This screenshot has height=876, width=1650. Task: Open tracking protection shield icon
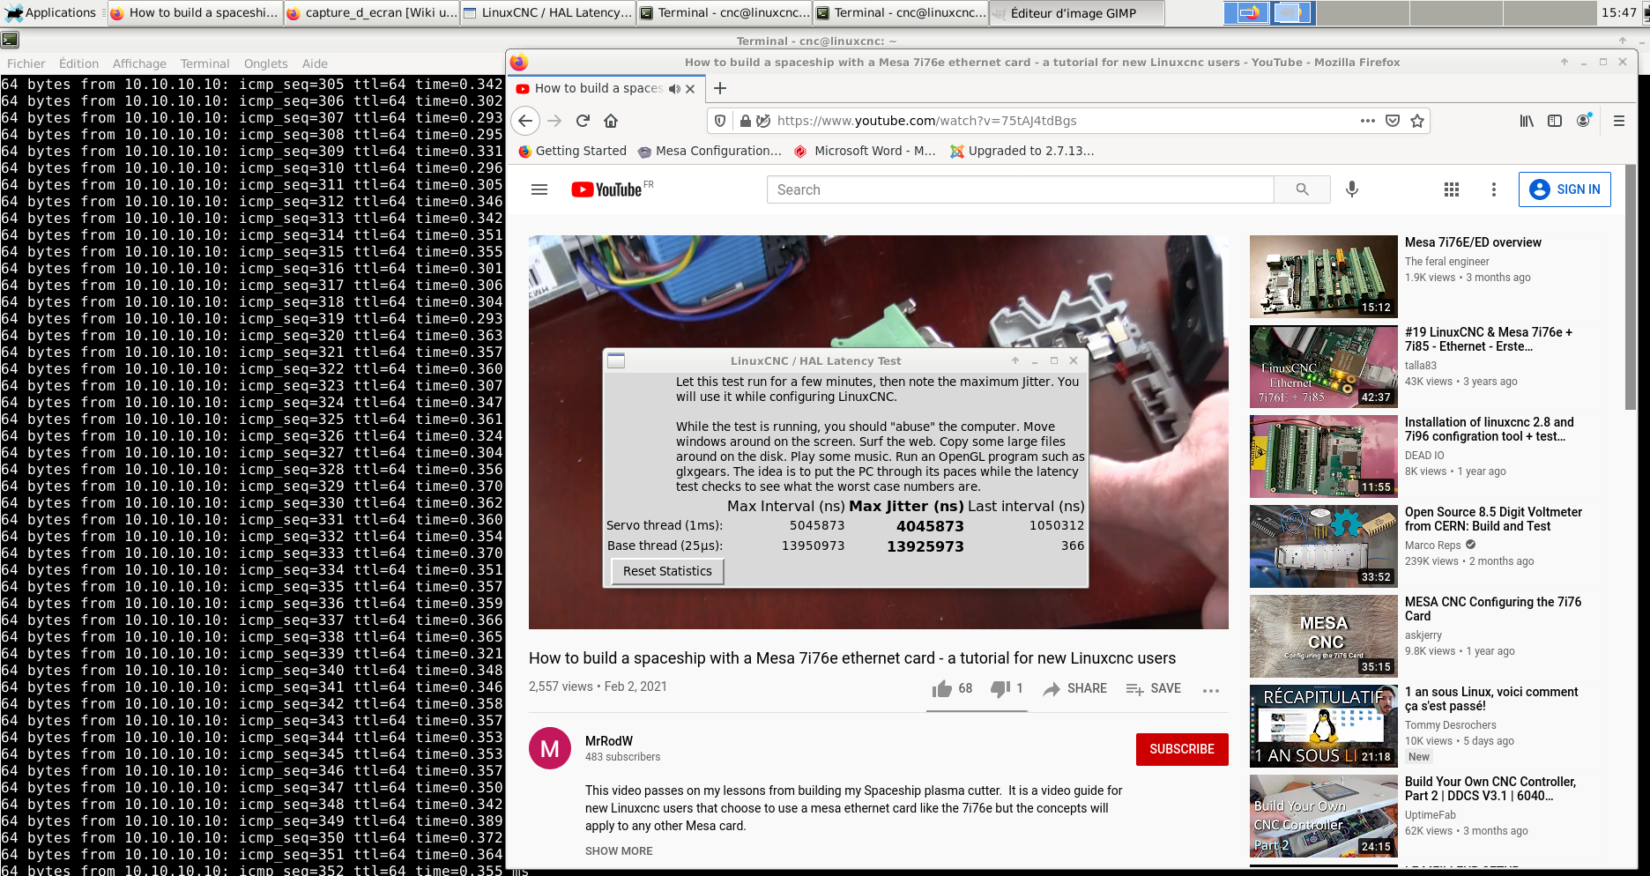click(720, 121)
